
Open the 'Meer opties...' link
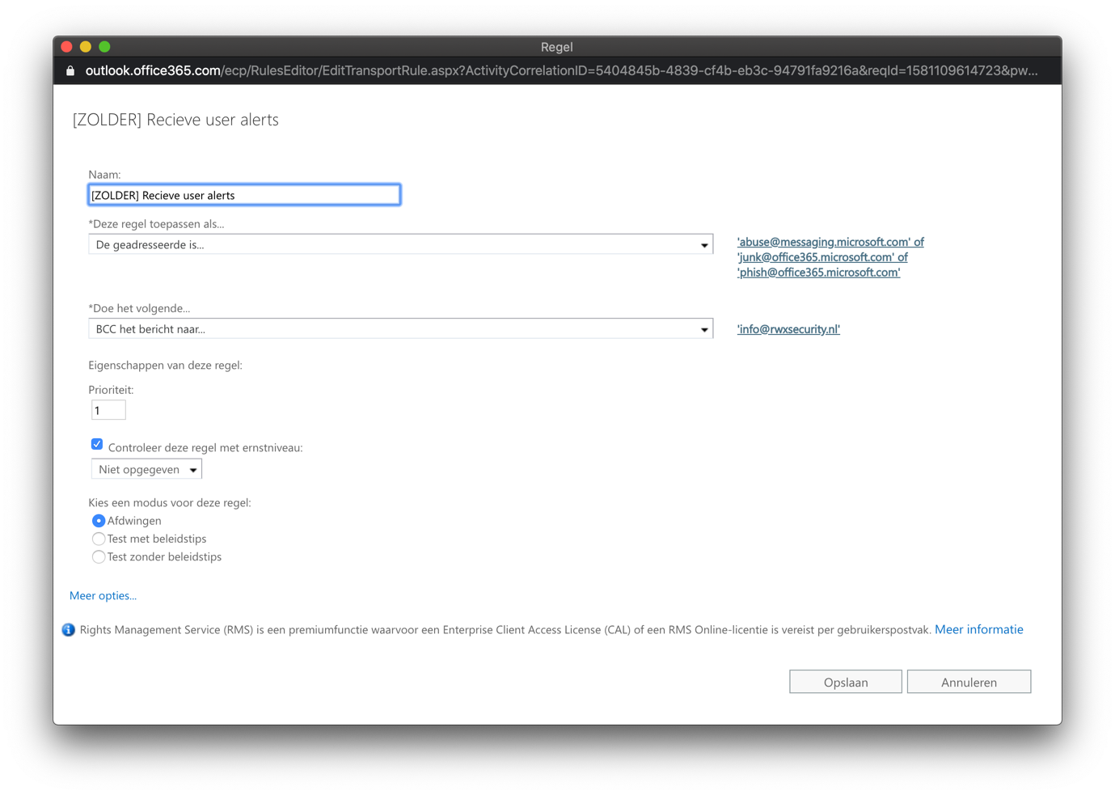pos(103,596)
